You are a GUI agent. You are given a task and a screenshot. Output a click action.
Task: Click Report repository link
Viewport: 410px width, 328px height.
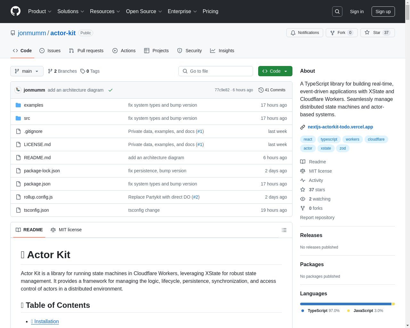coord(317,217)
